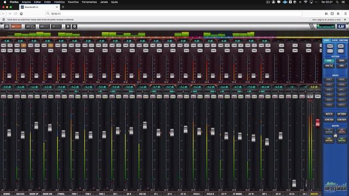349x196 pixels.
Task: Click the CLEAR SOLO button
Action: [329, 120]
